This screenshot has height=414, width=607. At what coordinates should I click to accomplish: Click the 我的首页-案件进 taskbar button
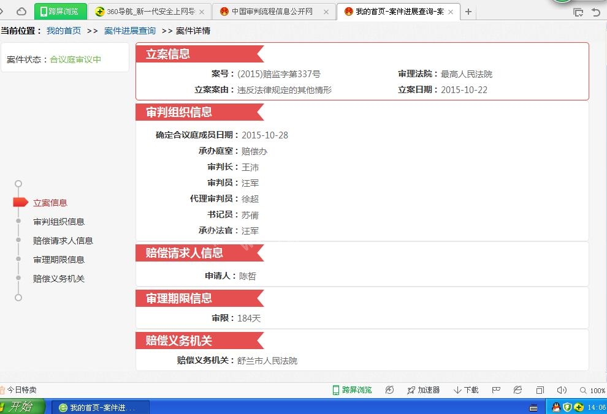point(101,407)
